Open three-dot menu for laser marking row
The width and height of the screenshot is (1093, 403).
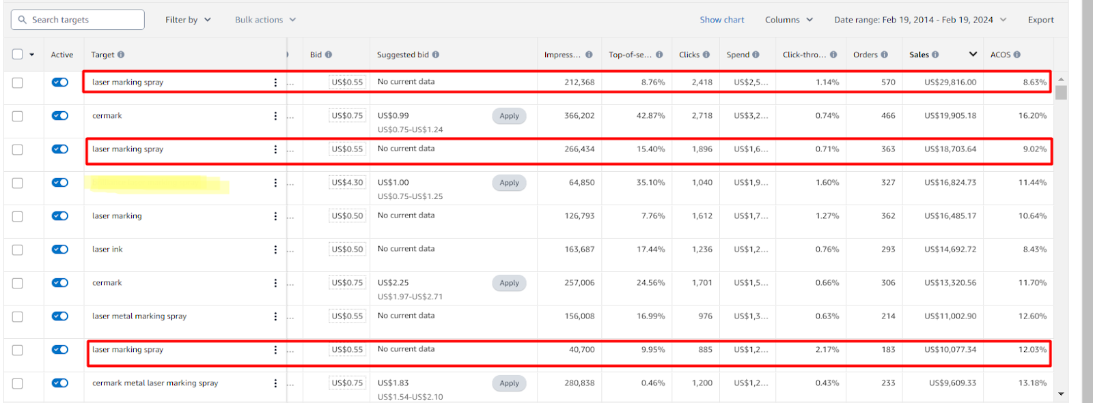275,216
